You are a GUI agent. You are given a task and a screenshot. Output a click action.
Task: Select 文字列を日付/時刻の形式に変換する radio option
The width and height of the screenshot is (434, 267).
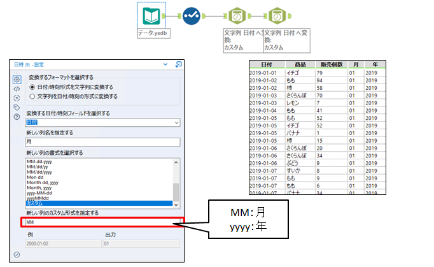[x=32, y=96]
